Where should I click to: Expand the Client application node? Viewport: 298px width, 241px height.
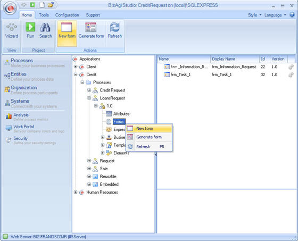coord(76,67)
